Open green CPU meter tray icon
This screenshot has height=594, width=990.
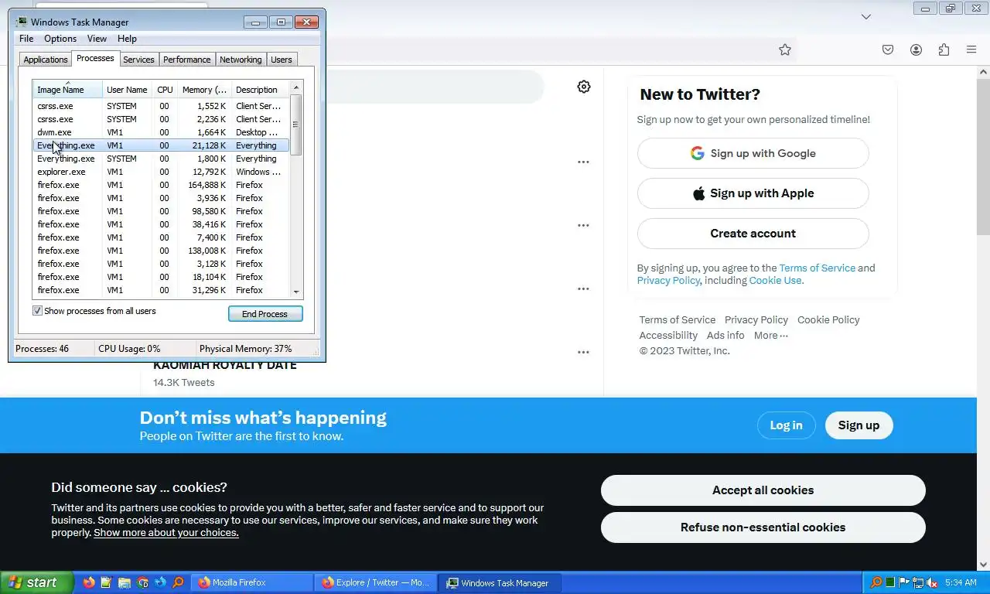(890, 582)
